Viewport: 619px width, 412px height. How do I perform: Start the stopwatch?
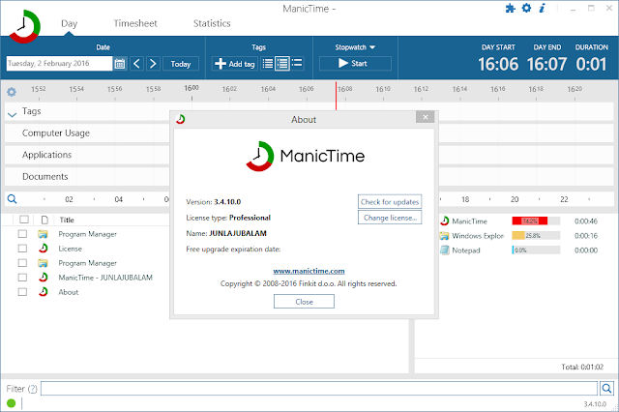[x=355, y=63]
